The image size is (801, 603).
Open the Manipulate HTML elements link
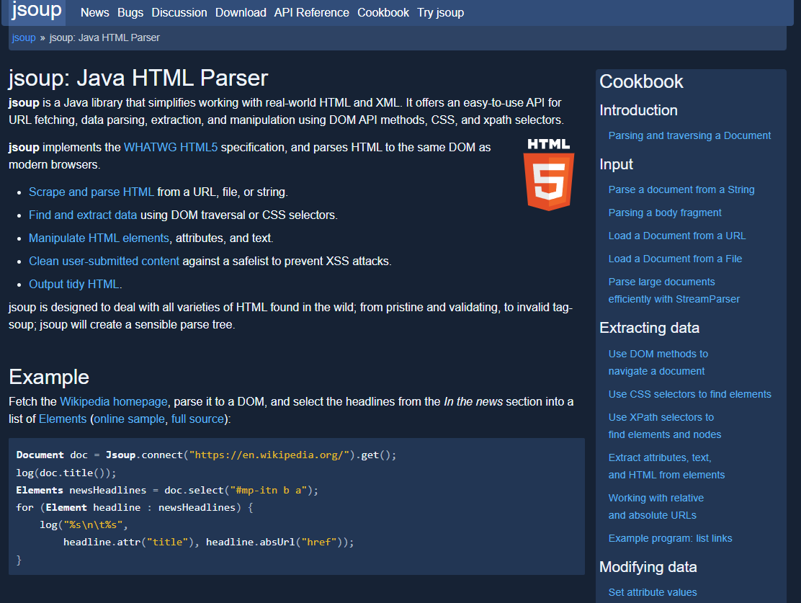pos(99,238)
